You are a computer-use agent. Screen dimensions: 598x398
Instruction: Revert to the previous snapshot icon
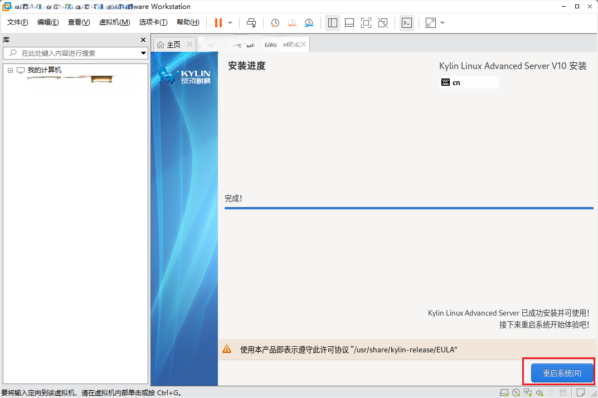(291, 23)
